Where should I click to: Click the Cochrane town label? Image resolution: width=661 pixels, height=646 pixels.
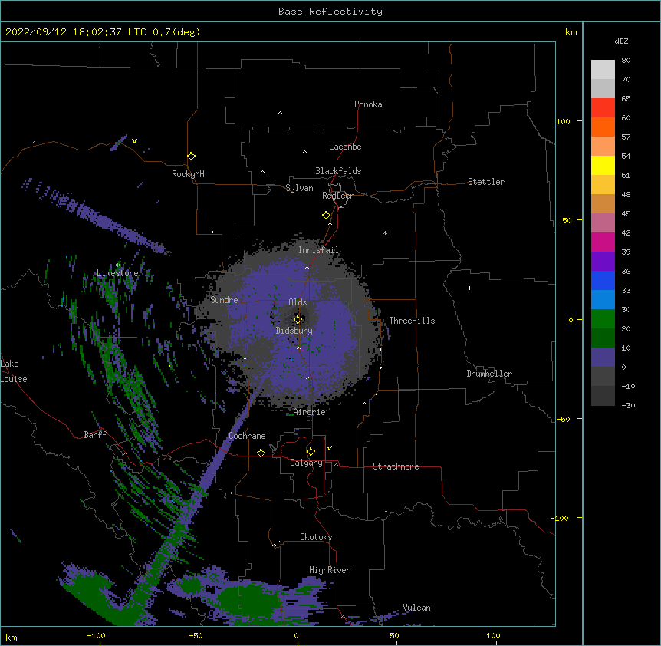point(247,436)
